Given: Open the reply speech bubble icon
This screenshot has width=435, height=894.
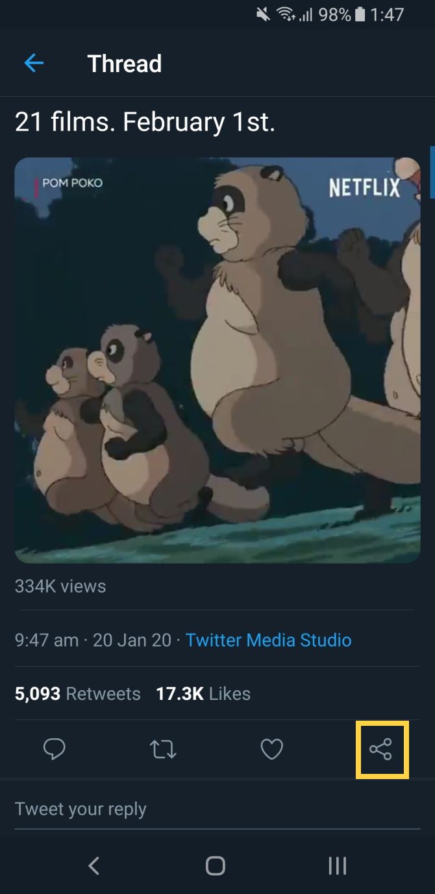Looking at the screenshot, I should pyautogui.click(x=54, y=750).
